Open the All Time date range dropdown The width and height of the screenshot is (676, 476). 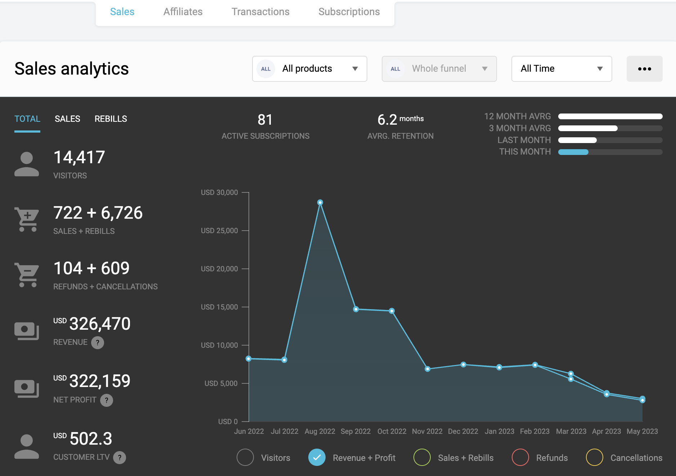pos(561,69)
